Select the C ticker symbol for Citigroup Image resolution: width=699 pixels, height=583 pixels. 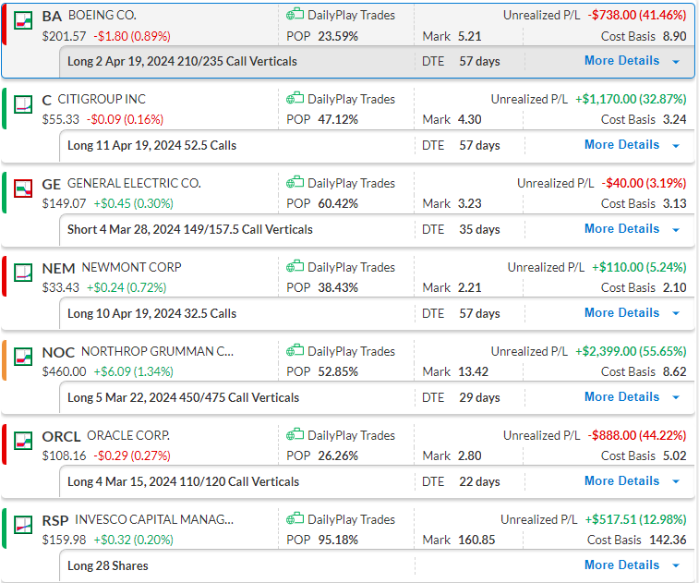coord(47,100)
